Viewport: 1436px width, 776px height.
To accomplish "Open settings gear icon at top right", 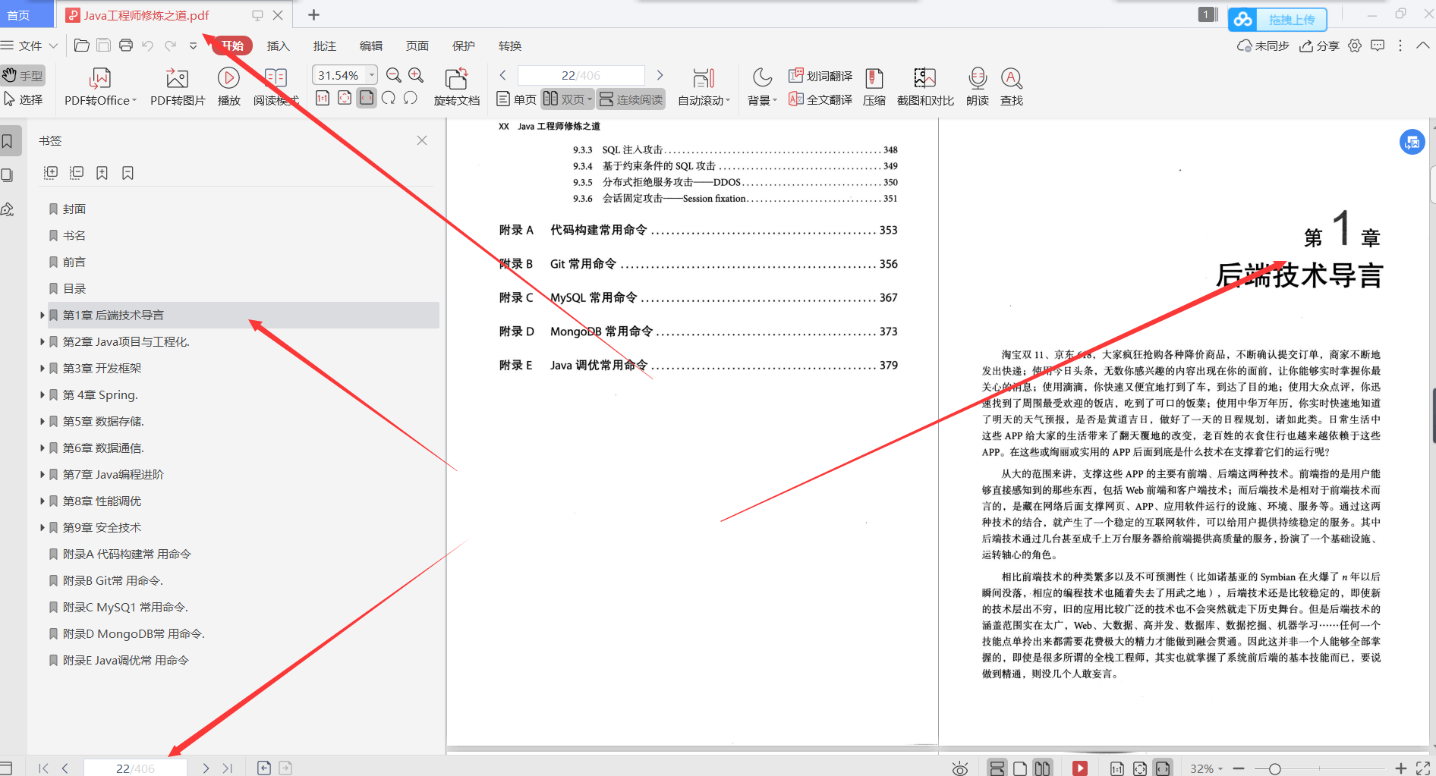I will (x=1355, y=46).
